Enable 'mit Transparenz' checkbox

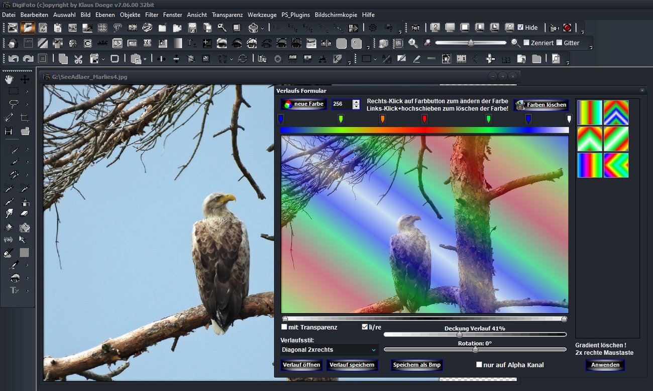tap(284, 327)
